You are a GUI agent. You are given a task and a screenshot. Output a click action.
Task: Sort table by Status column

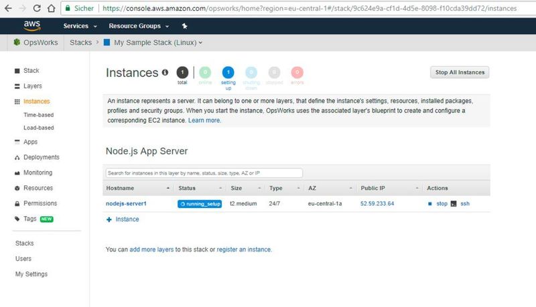(x=200, y=188)
